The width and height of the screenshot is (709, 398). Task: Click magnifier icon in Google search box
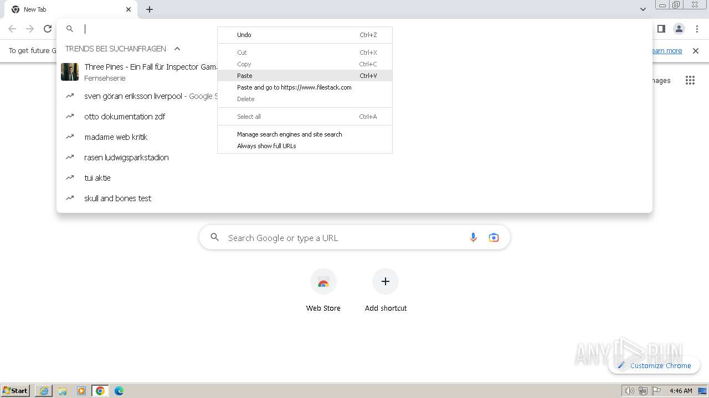(215, 238)
